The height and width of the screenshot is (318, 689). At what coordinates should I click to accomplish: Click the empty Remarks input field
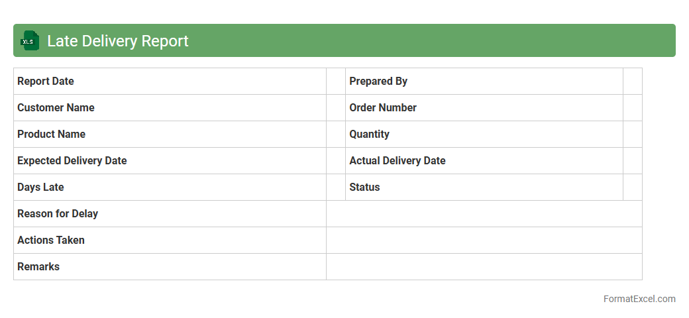click(x=484, y=267)
